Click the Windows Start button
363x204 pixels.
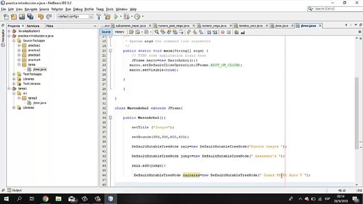click(x=6, y=199)
